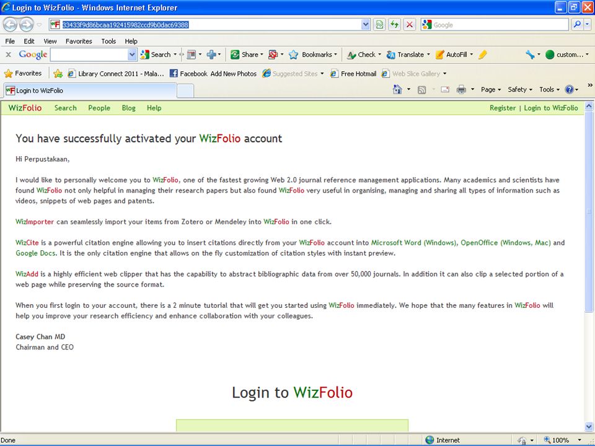Click the Print icon
The height and width of the screenshot is (446, 595).
pyautogui.click(x=461, y=89)
